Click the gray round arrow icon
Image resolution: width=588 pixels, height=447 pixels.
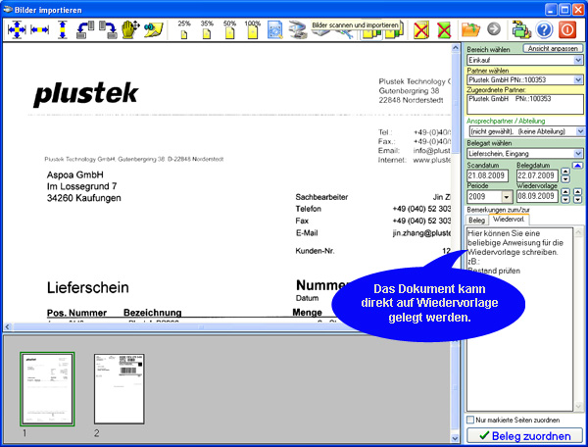pos(494,28)
